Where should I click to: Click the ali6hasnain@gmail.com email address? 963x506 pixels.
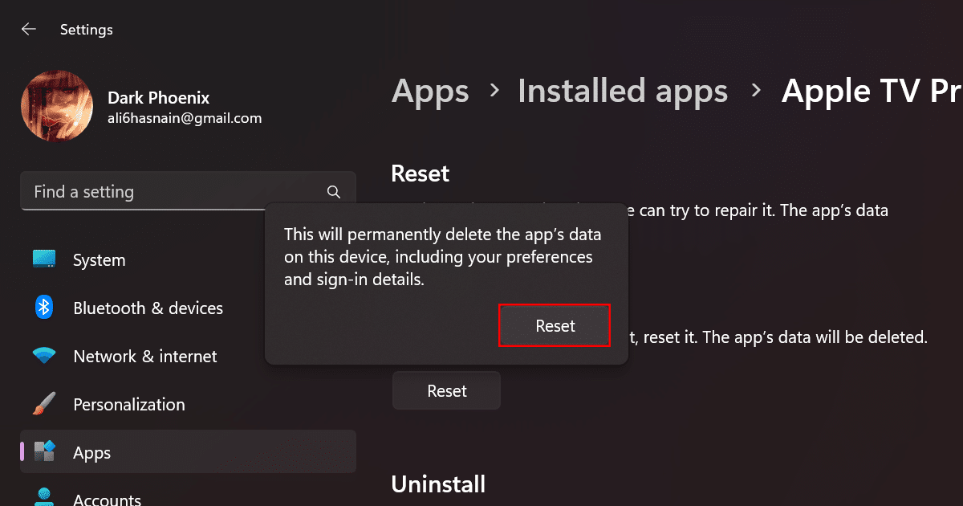[x=185, y=118]
